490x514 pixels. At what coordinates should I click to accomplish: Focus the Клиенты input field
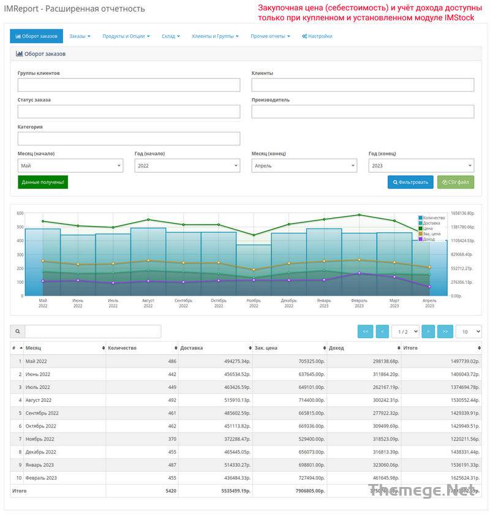363,85
